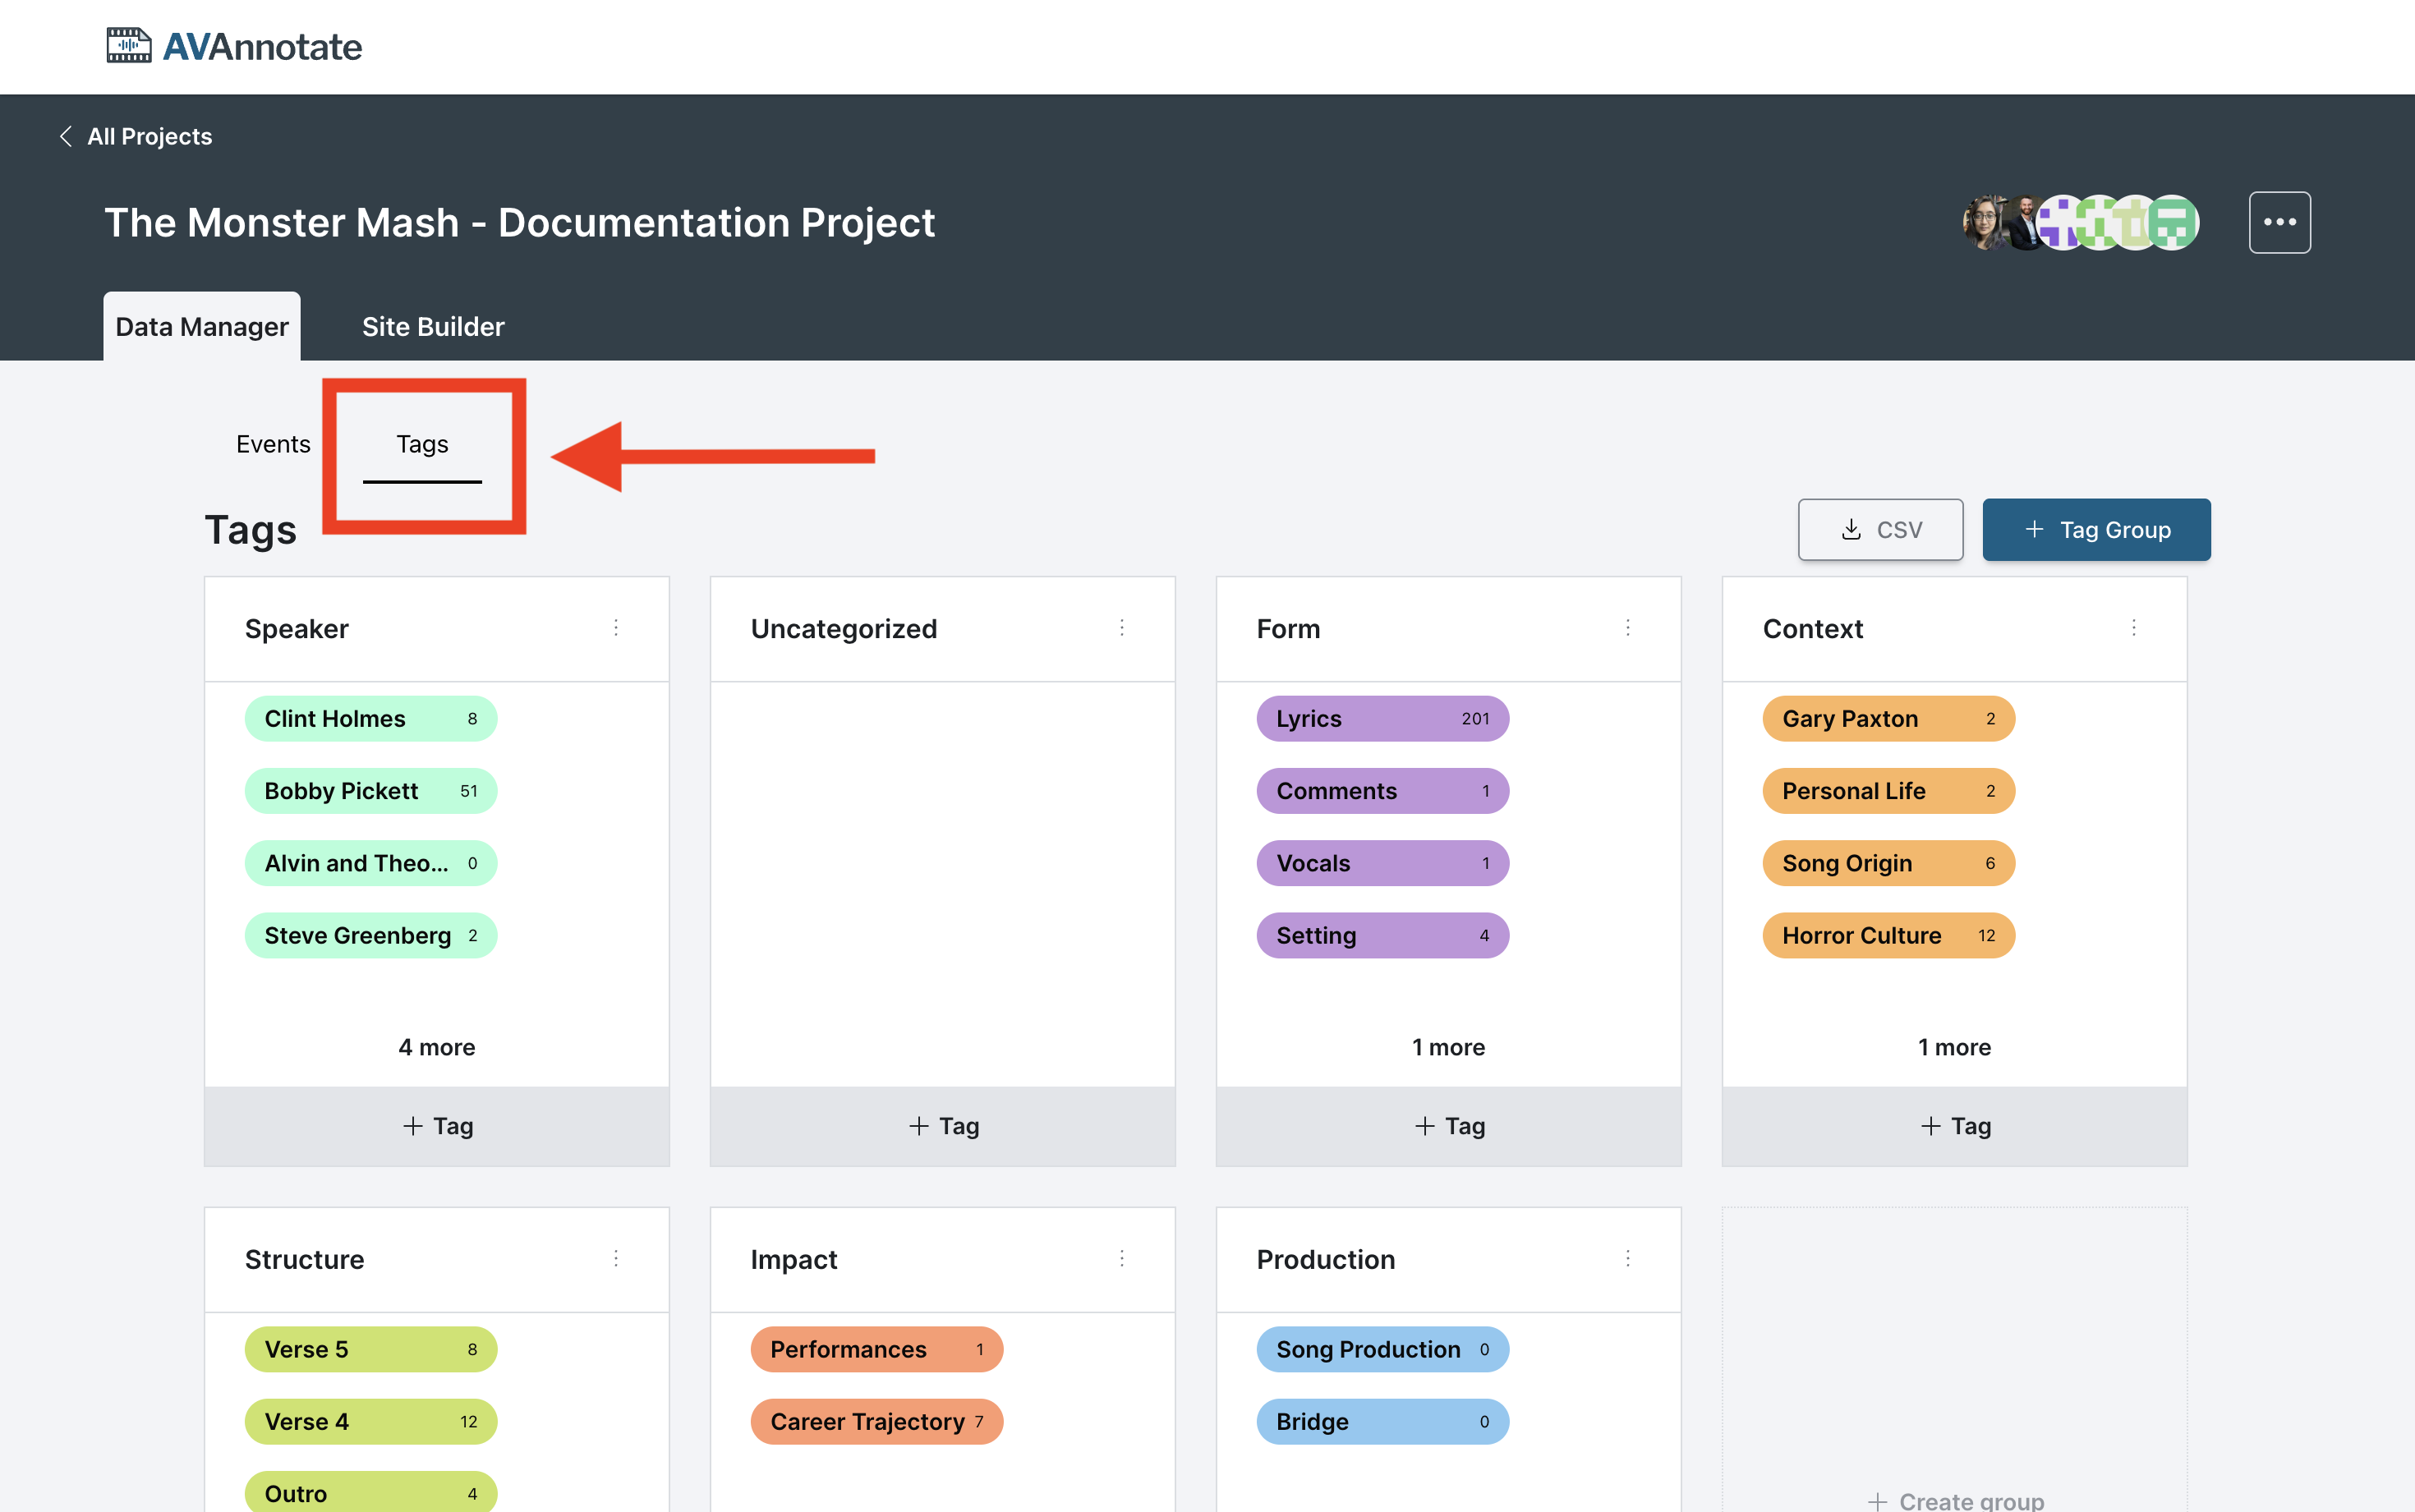The image size is (2415, 1512).
Task: Expand 1 more tag in Form
Action: [x=1448, y=1047]
